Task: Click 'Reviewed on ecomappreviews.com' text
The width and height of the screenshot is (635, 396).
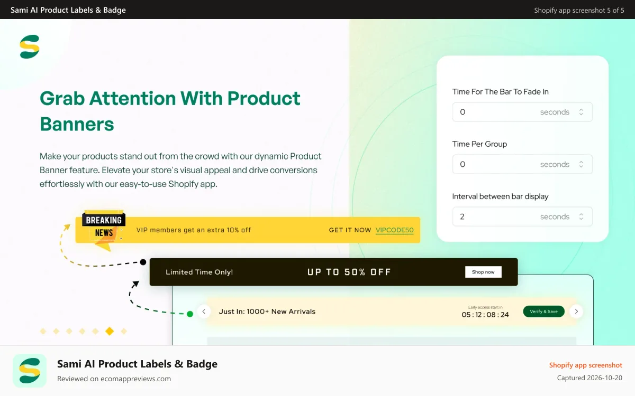Action: point(114,379)
